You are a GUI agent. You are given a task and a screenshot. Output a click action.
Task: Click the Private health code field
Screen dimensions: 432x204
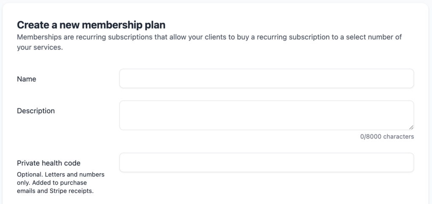pos(266,163)
